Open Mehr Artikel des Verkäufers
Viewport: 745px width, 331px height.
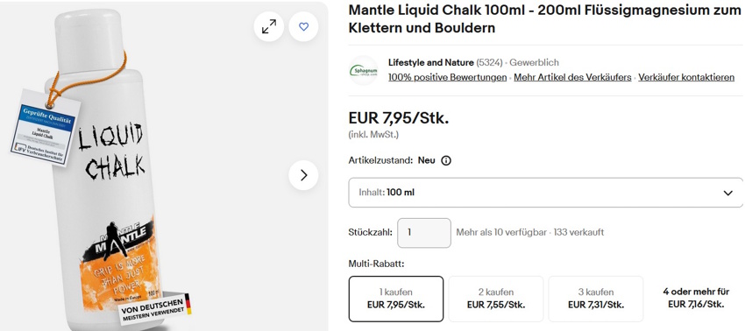point(572,77)
